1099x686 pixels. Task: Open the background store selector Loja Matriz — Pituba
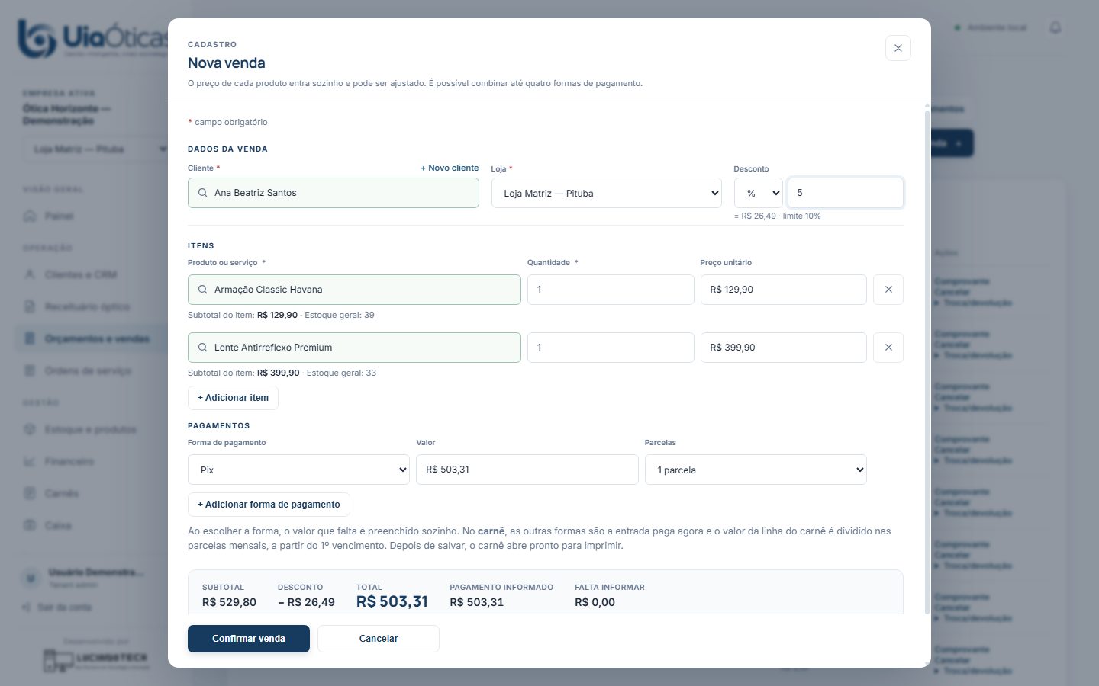click(95, 149)
